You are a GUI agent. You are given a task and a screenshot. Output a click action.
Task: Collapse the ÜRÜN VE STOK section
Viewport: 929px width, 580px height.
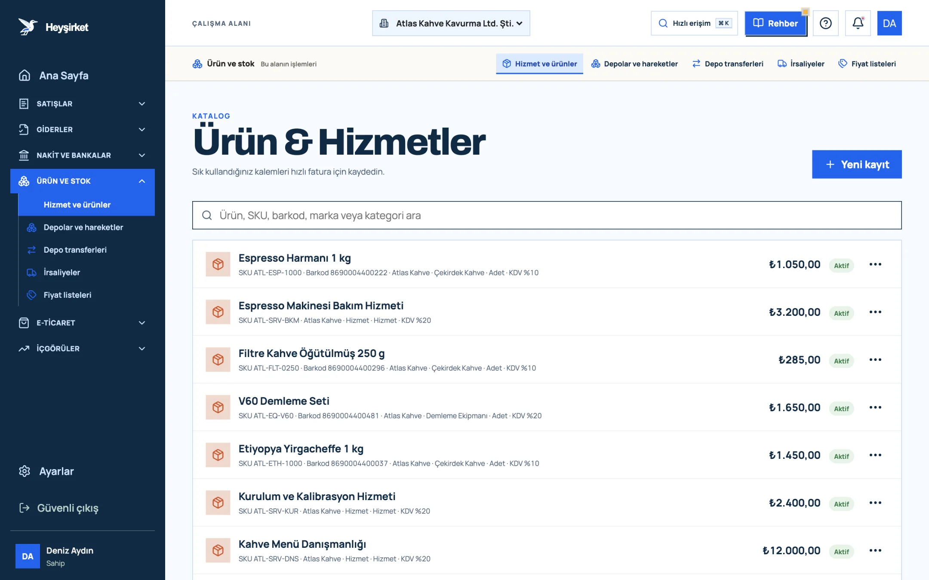(83, 181)
